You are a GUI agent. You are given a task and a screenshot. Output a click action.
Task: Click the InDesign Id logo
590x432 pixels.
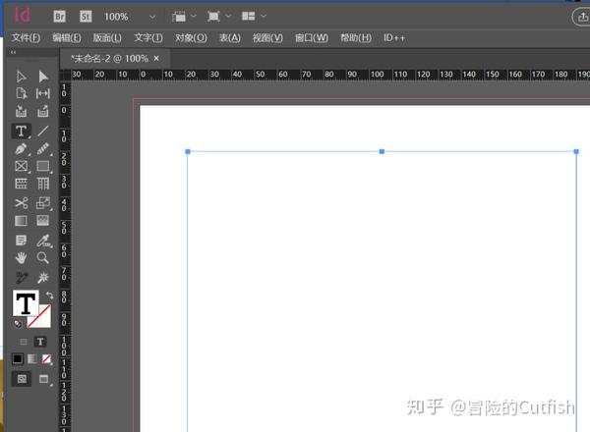click(22, 16)
